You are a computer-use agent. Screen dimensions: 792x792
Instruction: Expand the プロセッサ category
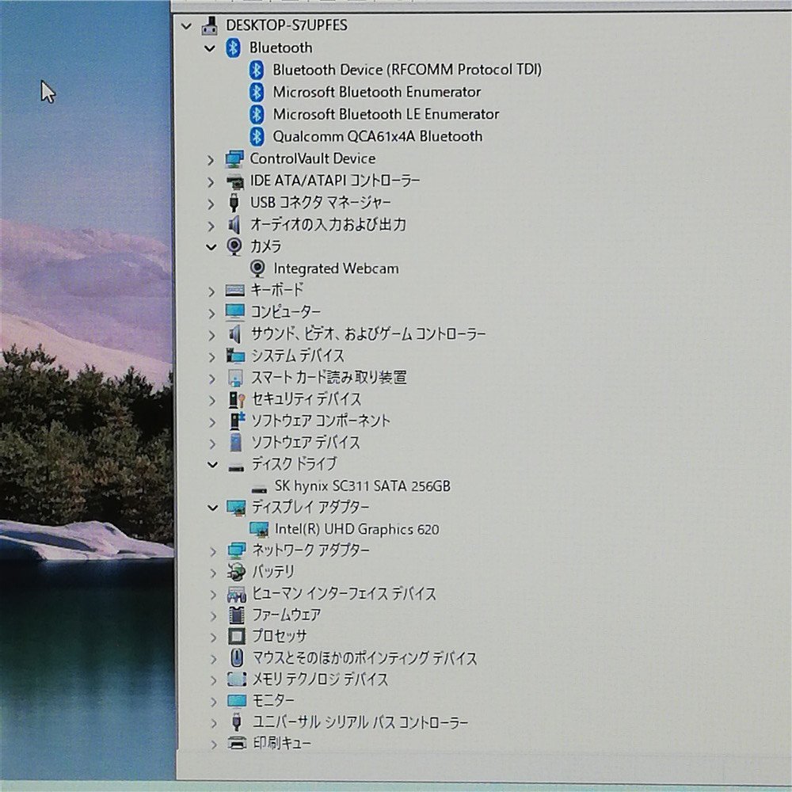(x=214, y=638)
